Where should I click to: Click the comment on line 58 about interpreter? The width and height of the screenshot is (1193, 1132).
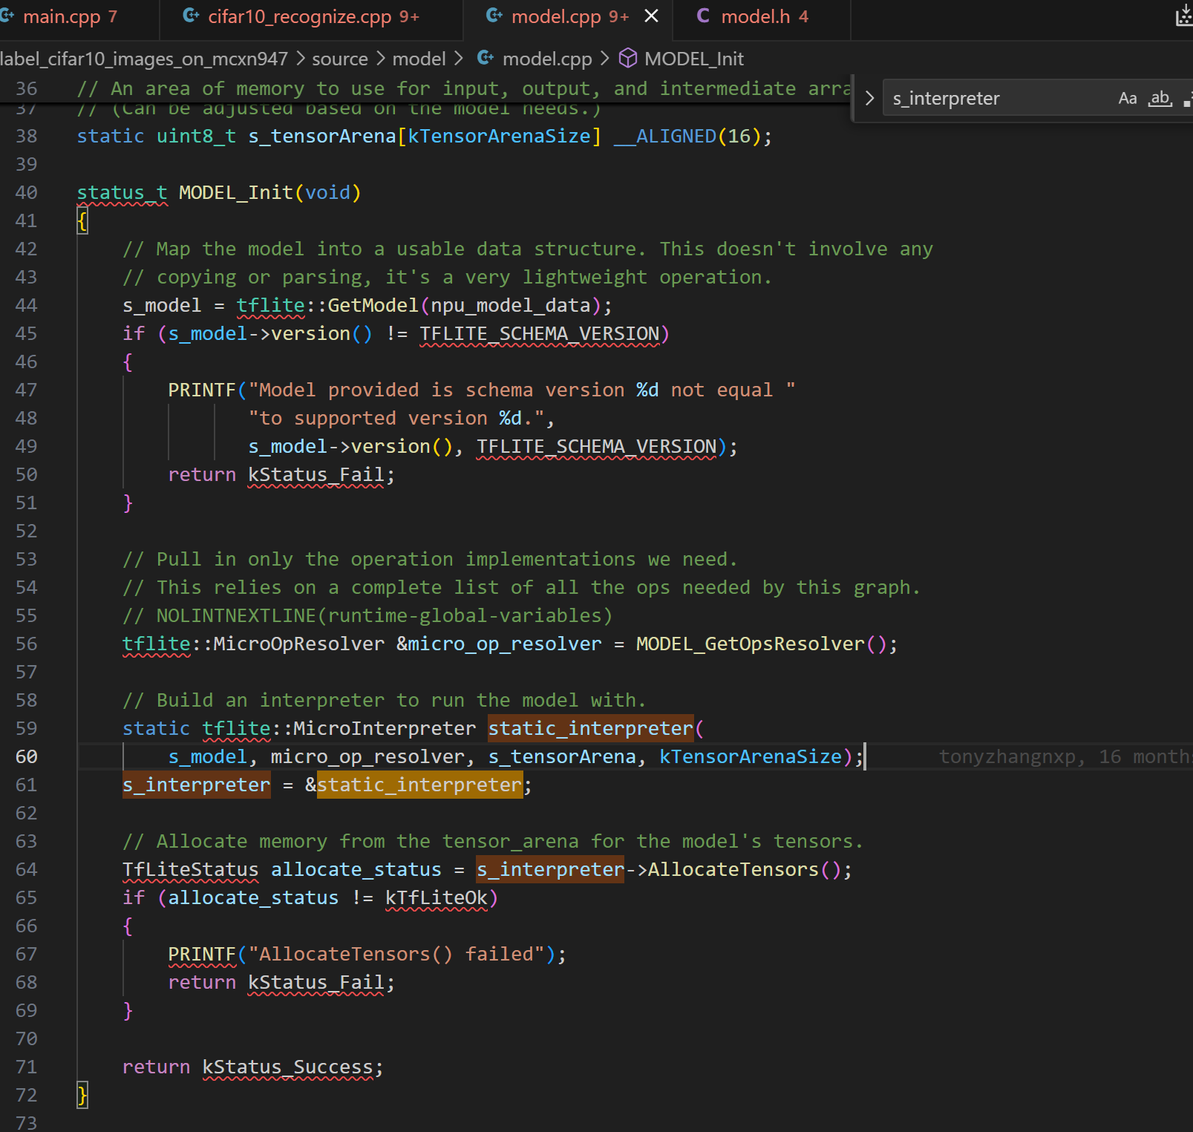pyautogui.click(x=385, y=700)
